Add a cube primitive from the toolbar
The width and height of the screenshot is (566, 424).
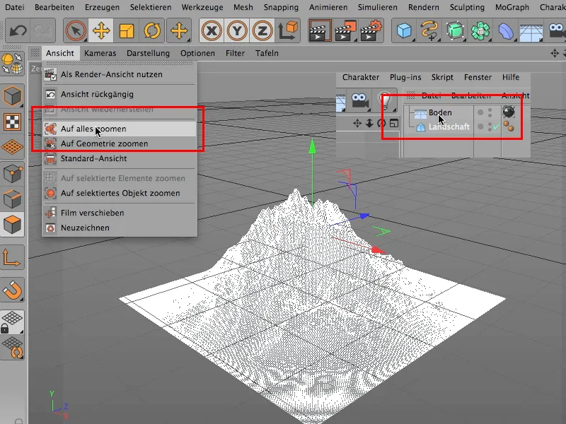point(404,30)
